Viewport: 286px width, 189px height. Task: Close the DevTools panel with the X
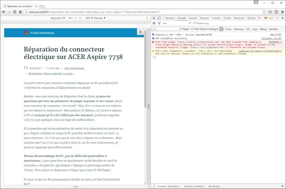(x=283, y=18)
